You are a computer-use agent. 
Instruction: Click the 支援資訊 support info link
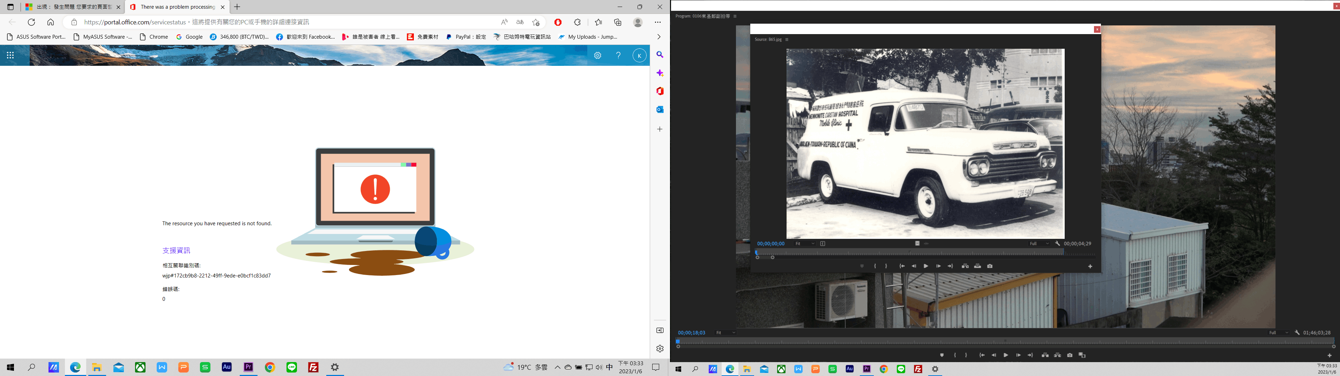click(x=176, y=250)
